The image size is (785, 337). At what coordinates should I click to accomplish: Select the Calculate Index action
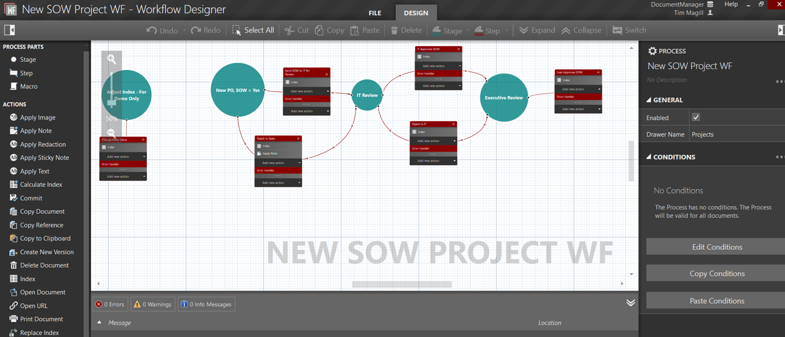coord(41,184)
